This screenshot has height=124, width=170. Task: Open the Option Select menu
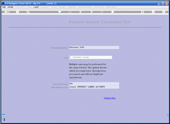pos(111,7)
